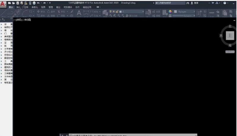Viewport: 237px width, 136px height.
Task: Expand the 文字表格 category in the sidebar
Action: coord(8,48)
